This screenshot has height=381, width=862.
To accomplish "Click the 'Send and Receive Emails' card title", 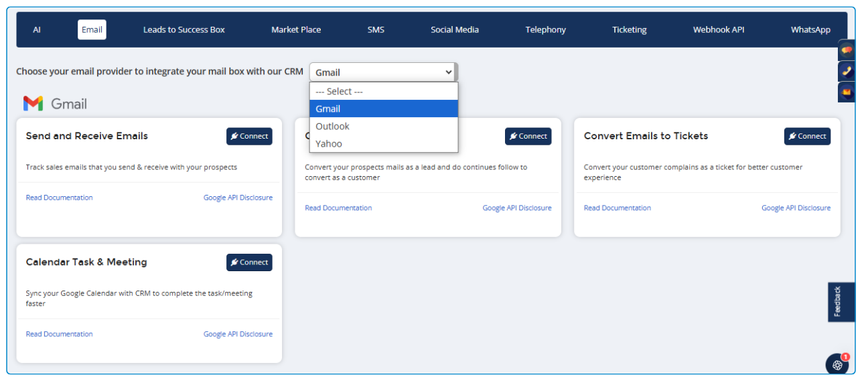I will [x=87, y=136].
